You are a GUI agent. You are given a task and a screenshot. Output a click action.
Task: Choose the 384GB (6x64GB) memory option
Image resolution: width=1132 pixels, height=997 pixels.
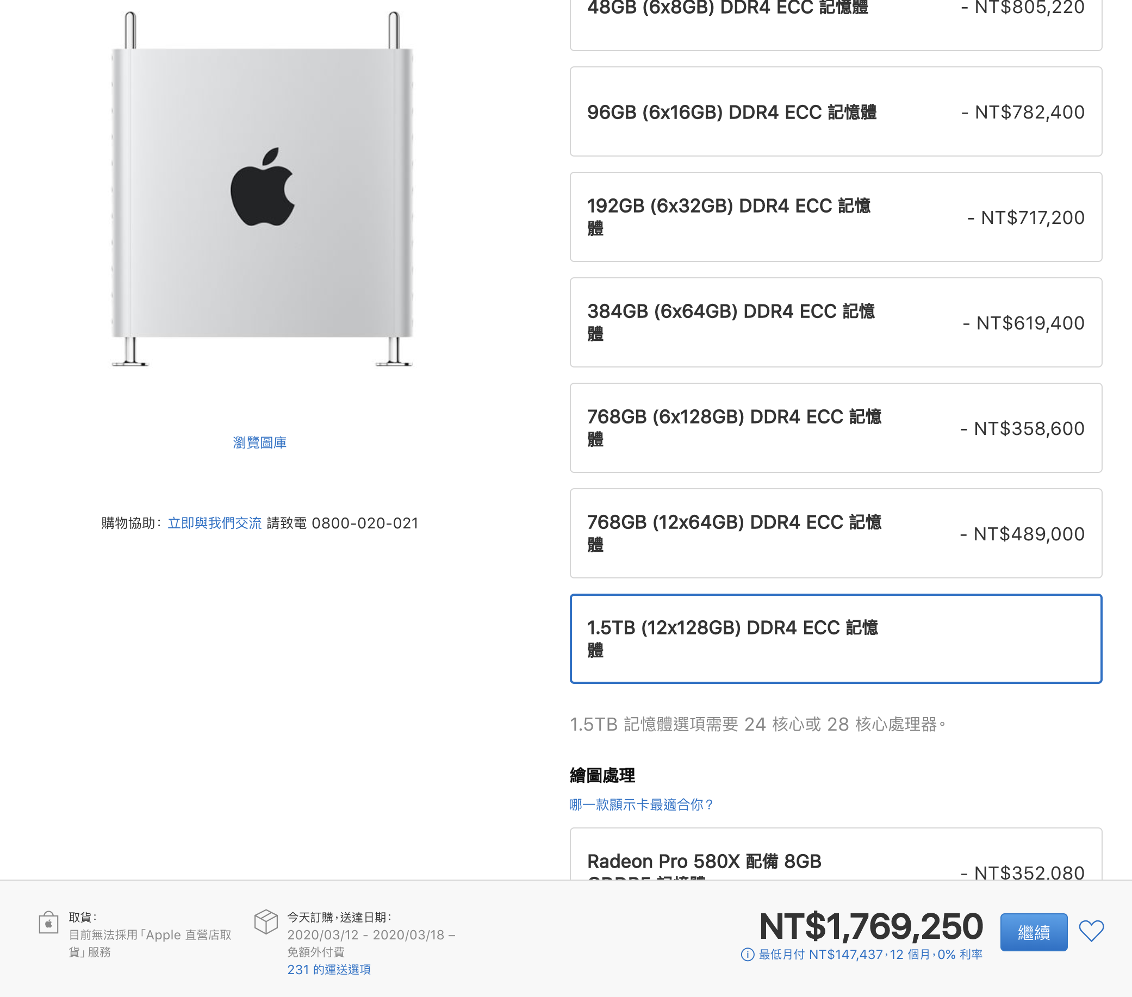pos(836,323)
